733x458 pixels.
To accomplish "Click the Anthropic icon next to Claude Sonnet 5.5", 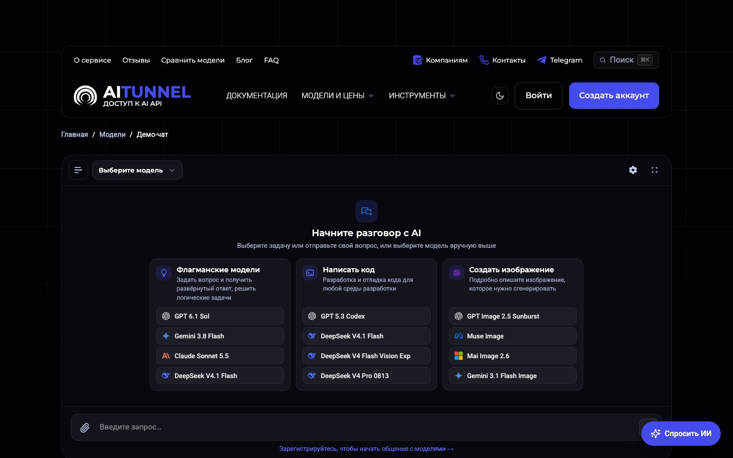I will [x=166, y=356].
